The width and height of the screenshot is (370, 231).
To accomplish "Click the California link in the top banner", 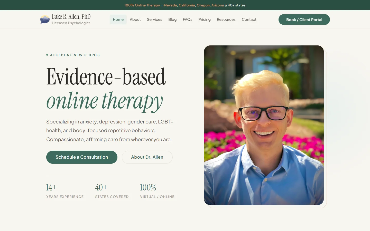I will [187, 5].
